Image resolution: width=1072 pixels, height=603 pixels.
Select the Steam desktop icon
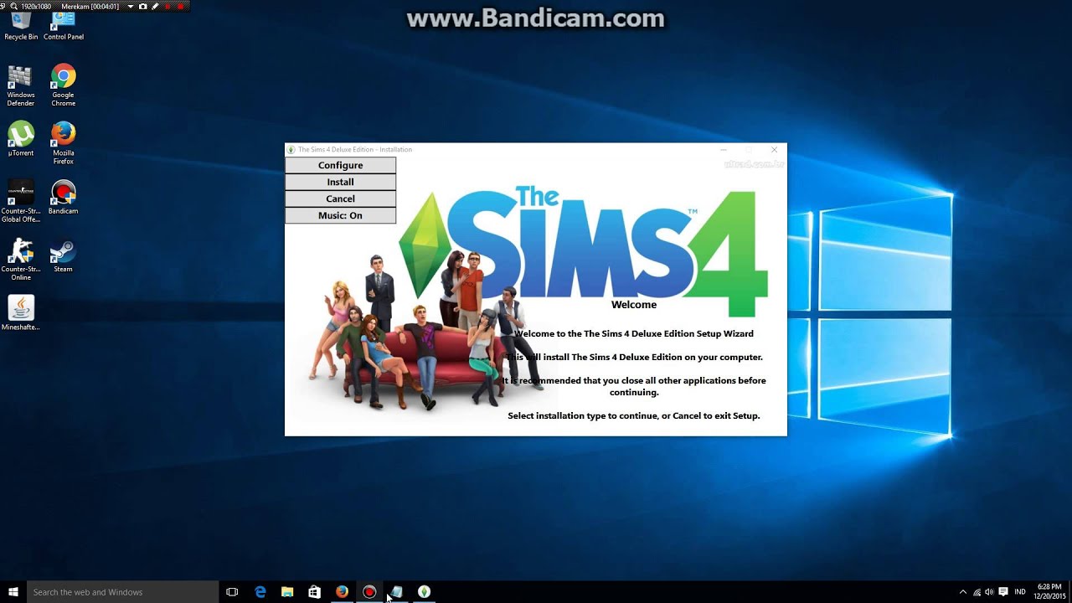point(64,255)
